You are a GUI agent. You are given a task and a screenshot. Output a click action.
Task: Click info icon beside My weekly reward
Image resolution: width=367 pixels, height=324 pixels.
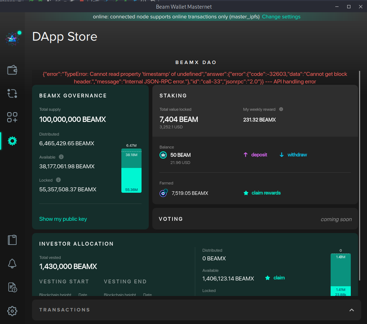pyautogui.click(x=281, y=109)
